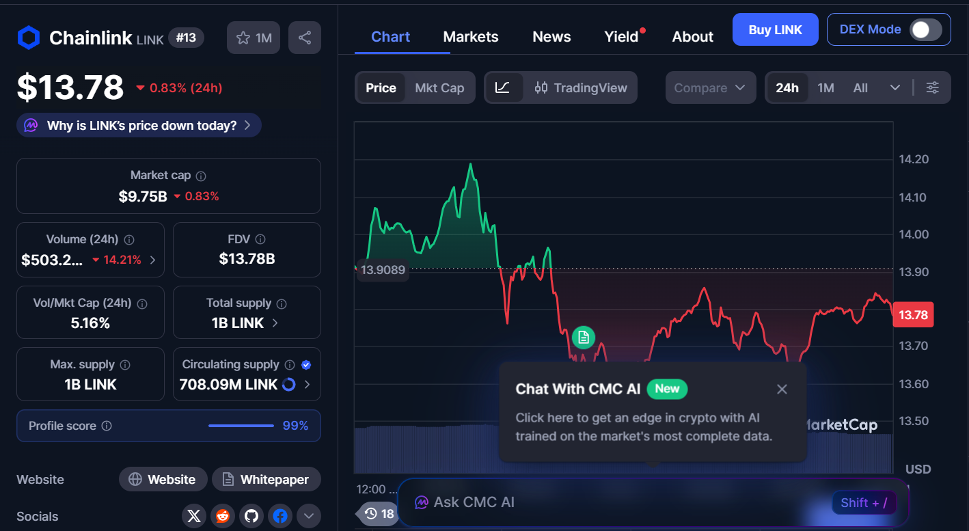The height and width of the screenshot is (531, 969).
Task: Switch chart to Mkt Cap view
Action: tap(439, 87)
